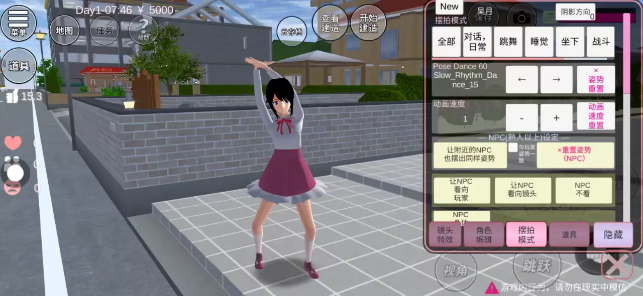This screenshot has height=296, width=643.
Task: Close the panel with the X icon
Action: tap(617, 265)
